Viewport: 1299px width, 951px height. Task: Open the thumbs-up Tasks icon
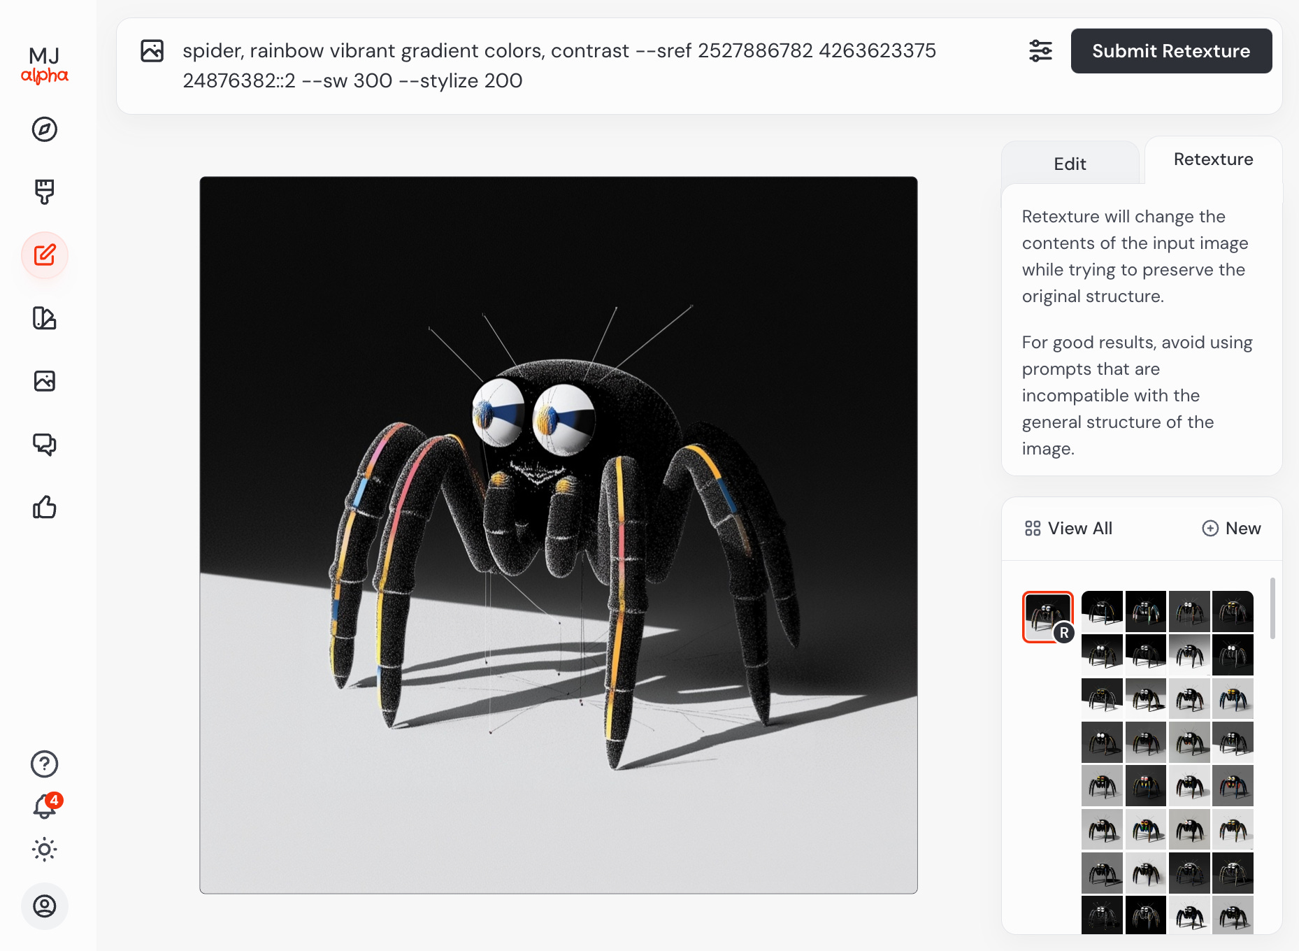45,507
